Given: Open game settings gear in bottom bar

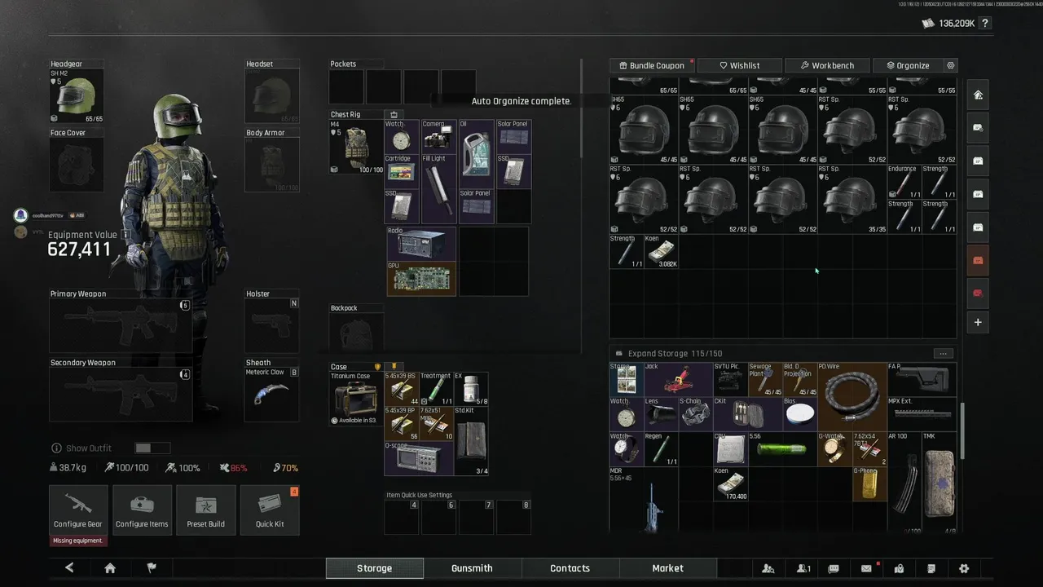Looking at the screenshot, I should (964, 568).
